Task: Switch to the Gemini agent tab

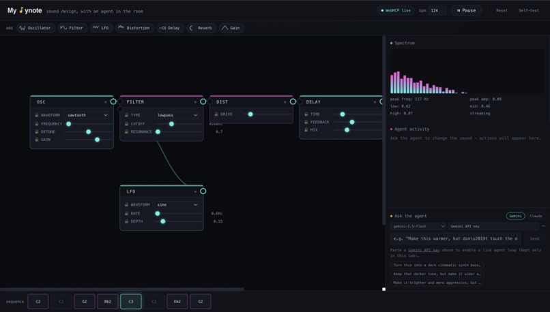Action: 515,216
